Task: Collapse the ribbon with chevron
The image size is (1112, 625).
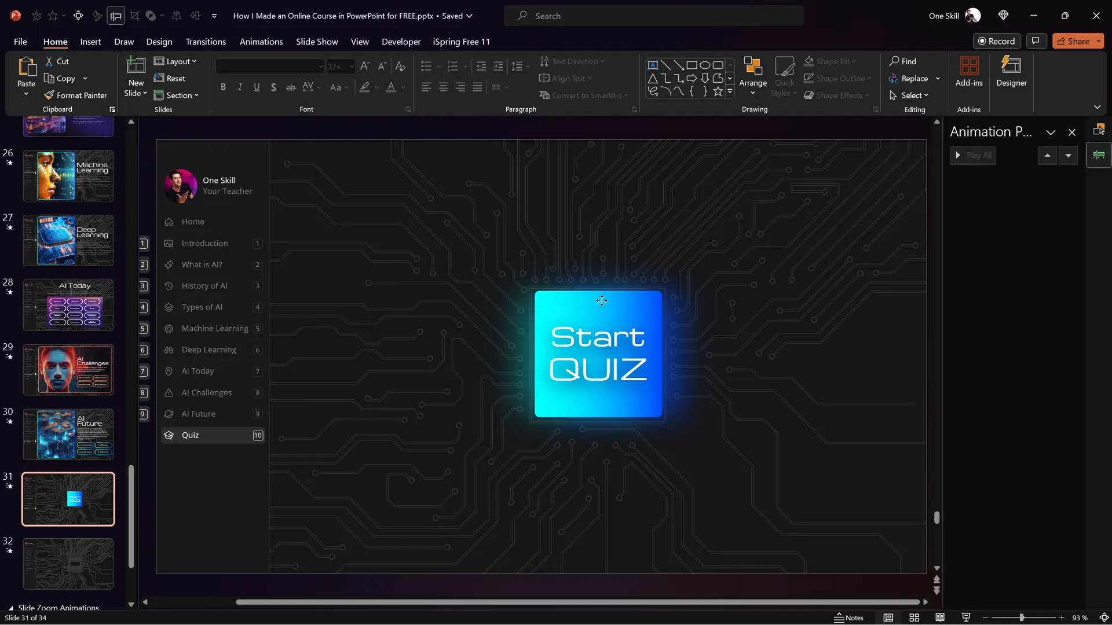Action: (x=1097, y=107)
